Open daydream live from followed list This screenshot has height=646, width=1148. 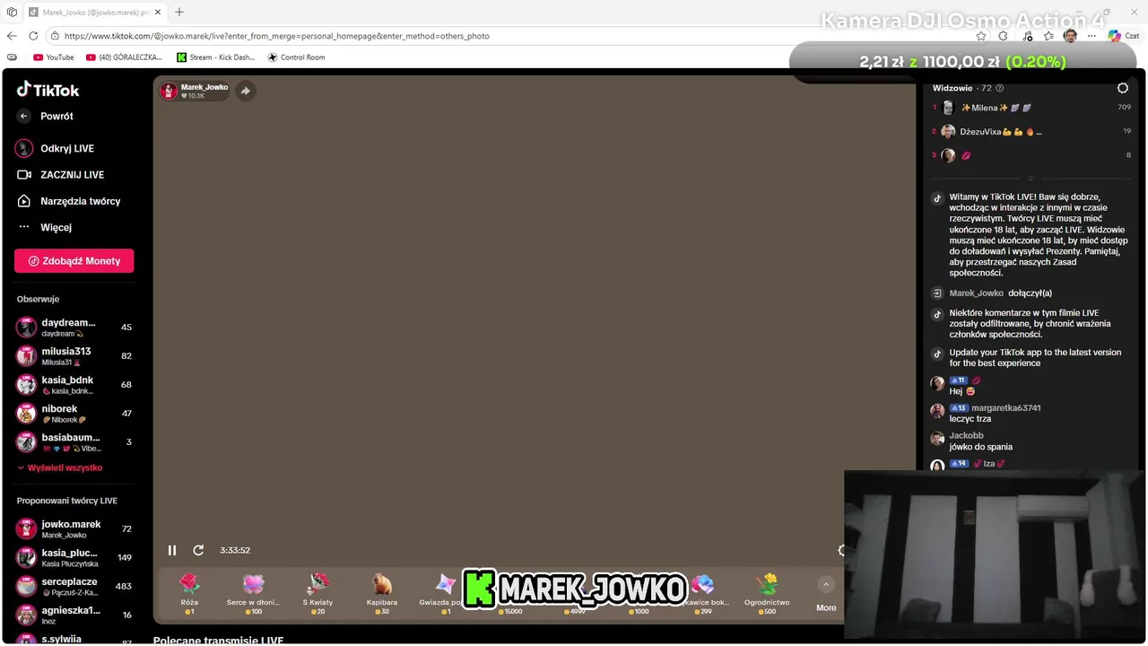coord(74,327)
